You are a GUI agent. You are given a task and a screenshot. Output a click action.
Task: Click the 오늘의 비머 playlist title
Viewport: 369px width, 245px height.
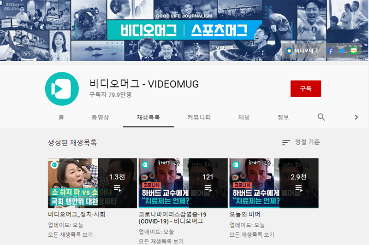245,214
